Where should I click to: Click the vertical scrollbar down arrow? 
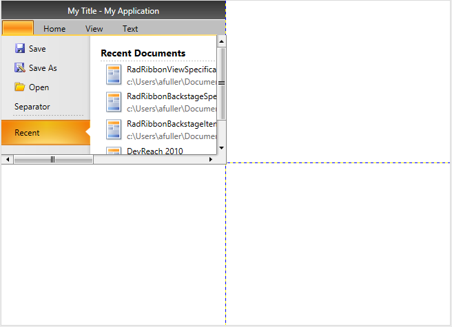coord(221,148)
